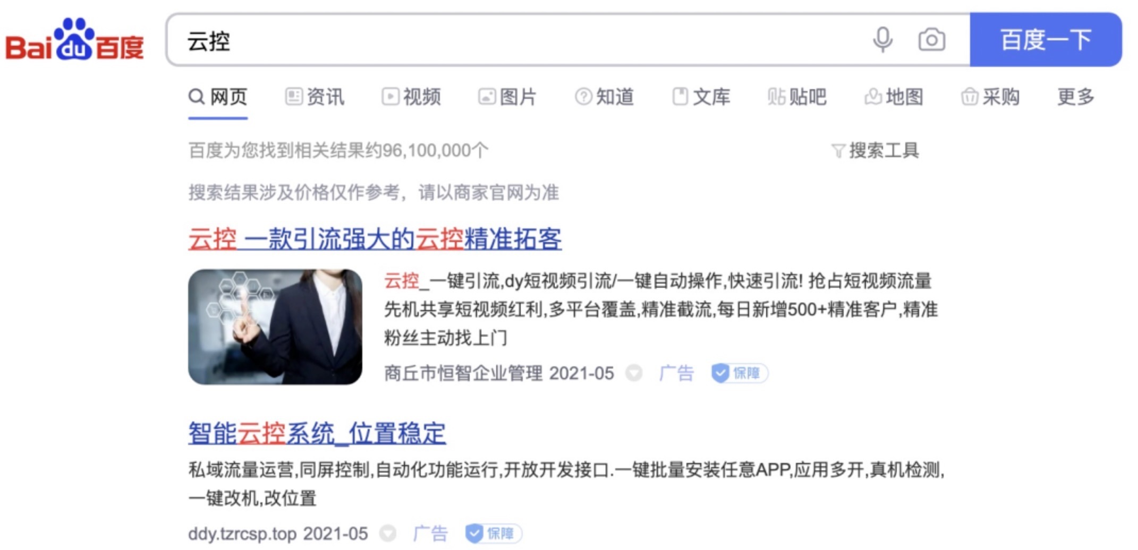Click the businesswoman ad thumbnail image
This screenshot has height=550, width=1138.
[x=275, y=326]
